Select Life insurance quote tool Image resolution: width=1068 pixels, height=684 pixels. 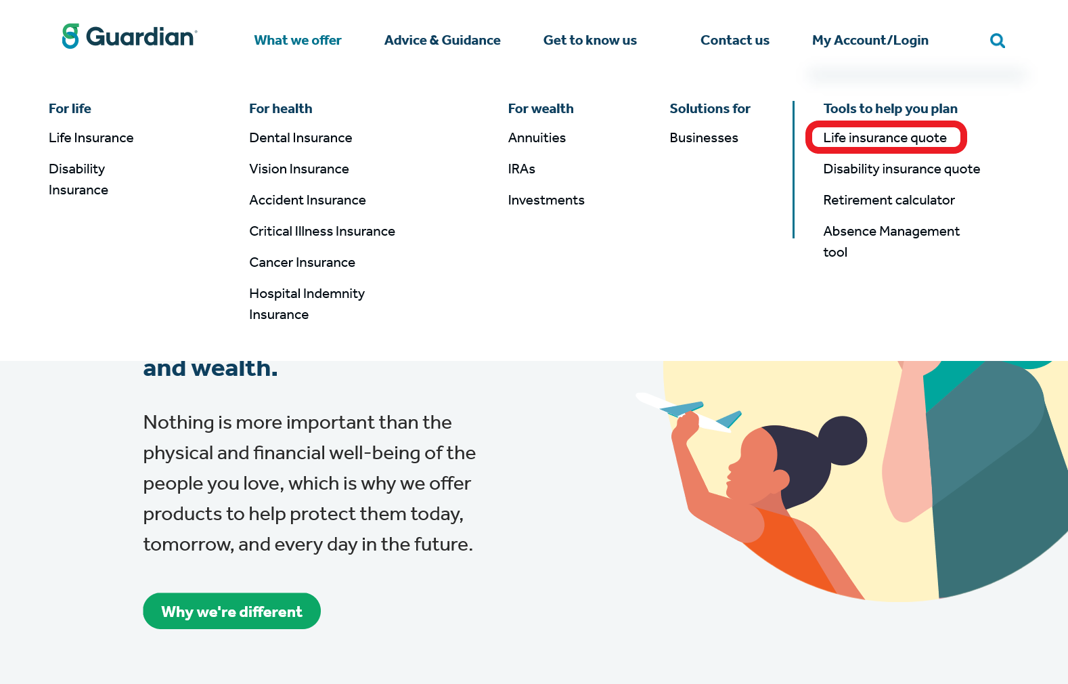885,137
